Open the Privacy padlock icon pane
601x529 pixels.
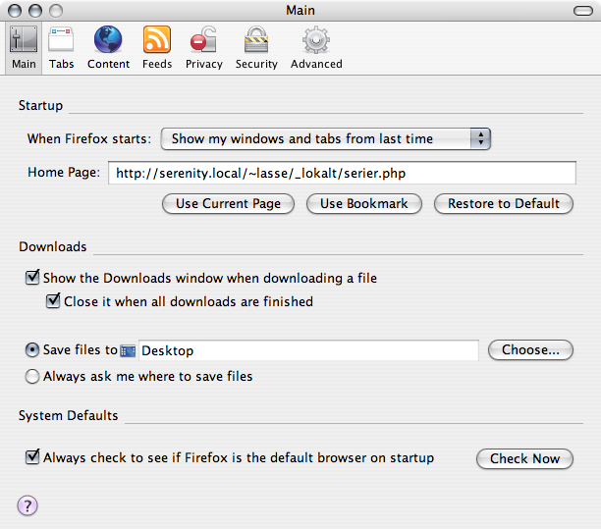[x=204, y=47]
